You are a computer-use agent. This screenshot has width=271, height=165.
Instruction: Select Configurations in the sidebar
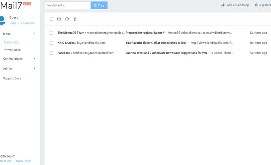13,59
